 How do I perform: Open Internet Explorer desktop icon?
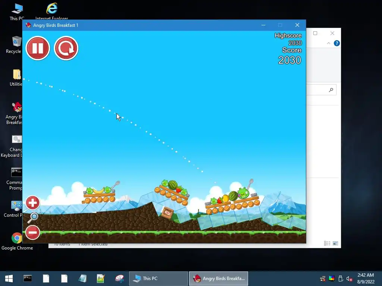(51, 12)
